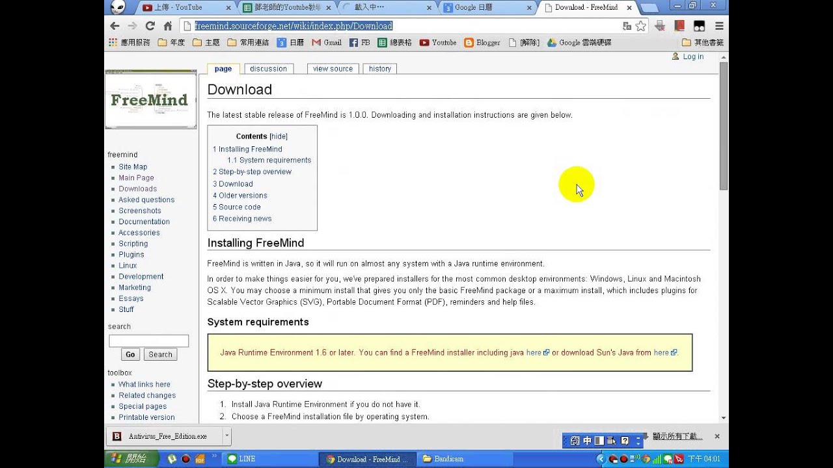This screenshot has height=468, width=833.
Task: Click the red book extension icon
Action: [679, 26]
